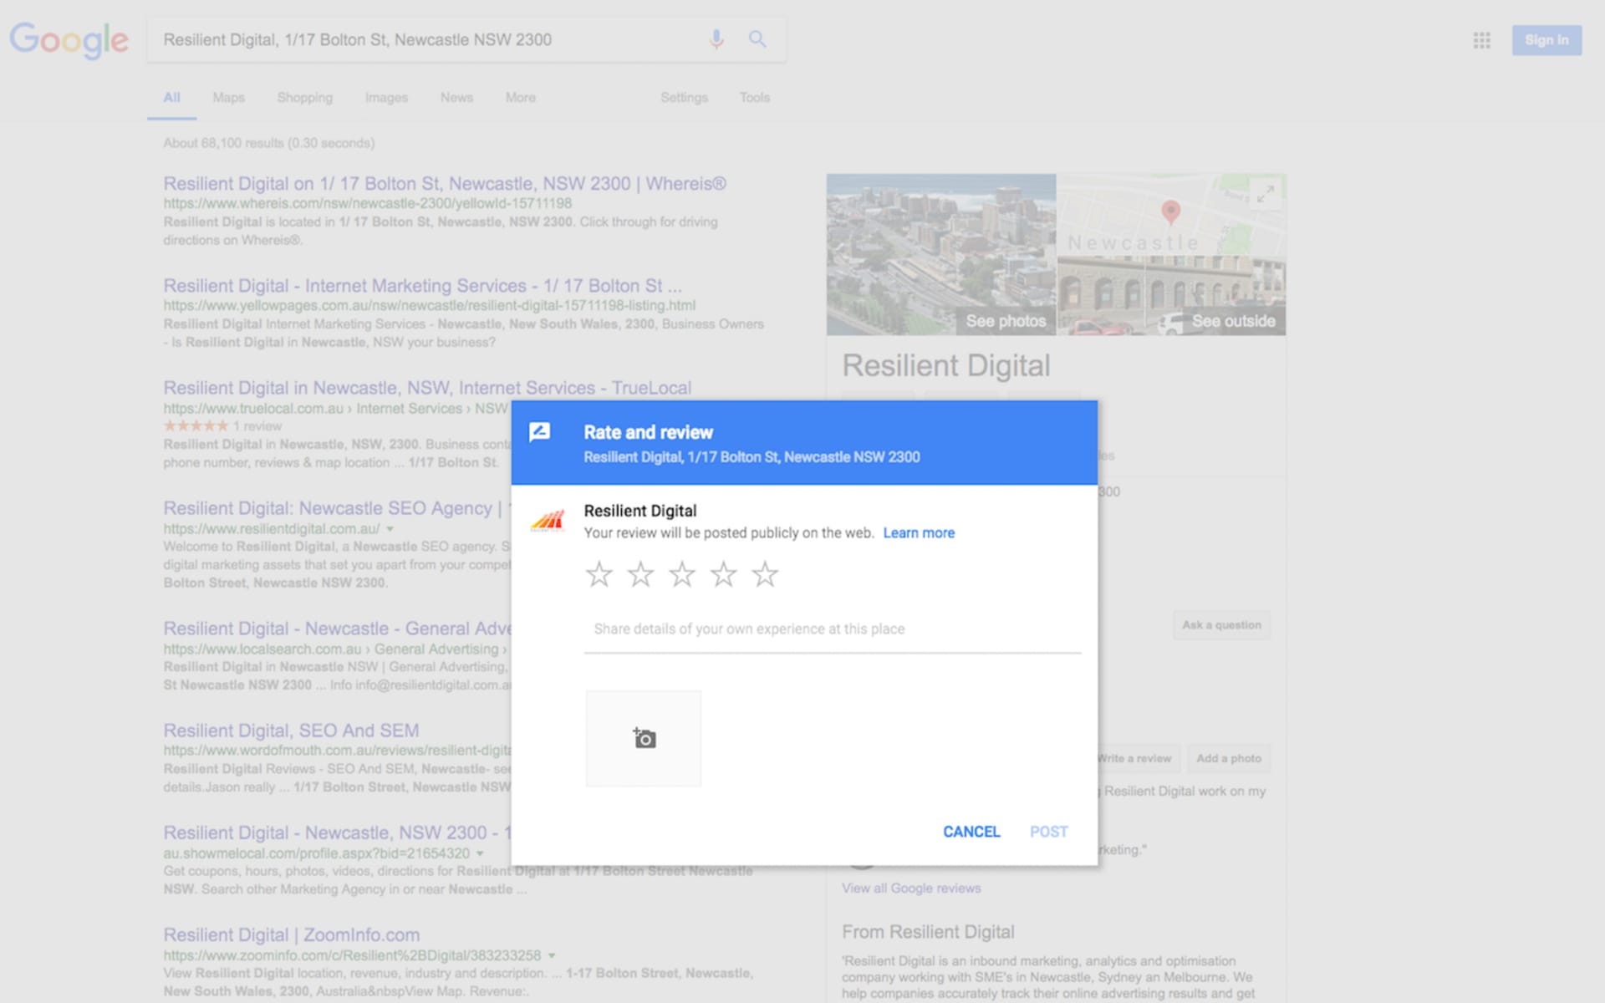Switch to the All tab
This screenshot has height=1003, width=1605.
tap(171, 98)
